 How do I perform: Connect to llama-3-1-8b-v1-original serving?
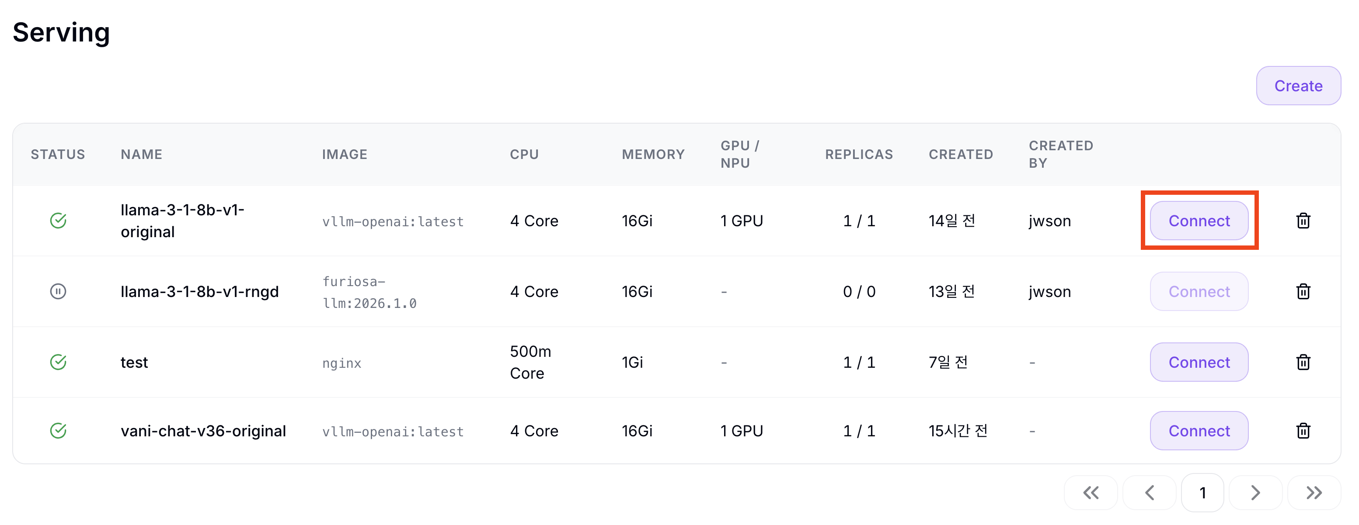[x=1199, y=220]
